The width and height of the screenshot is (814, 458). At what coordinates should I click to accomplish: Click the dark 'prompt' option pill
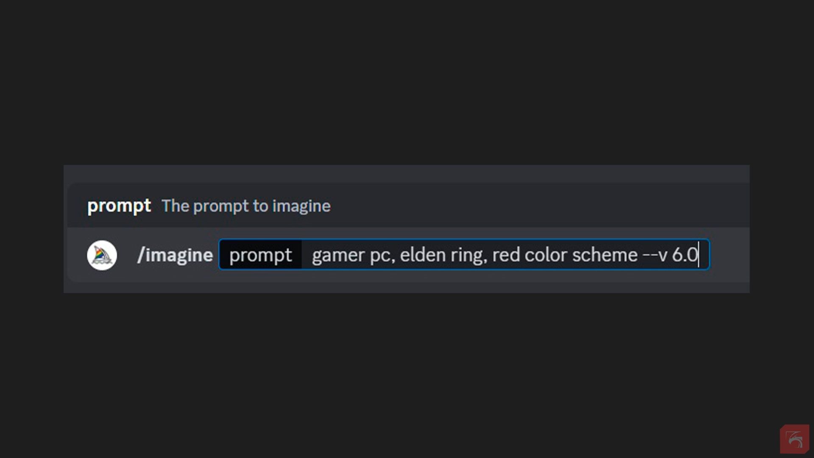point(260,255)
